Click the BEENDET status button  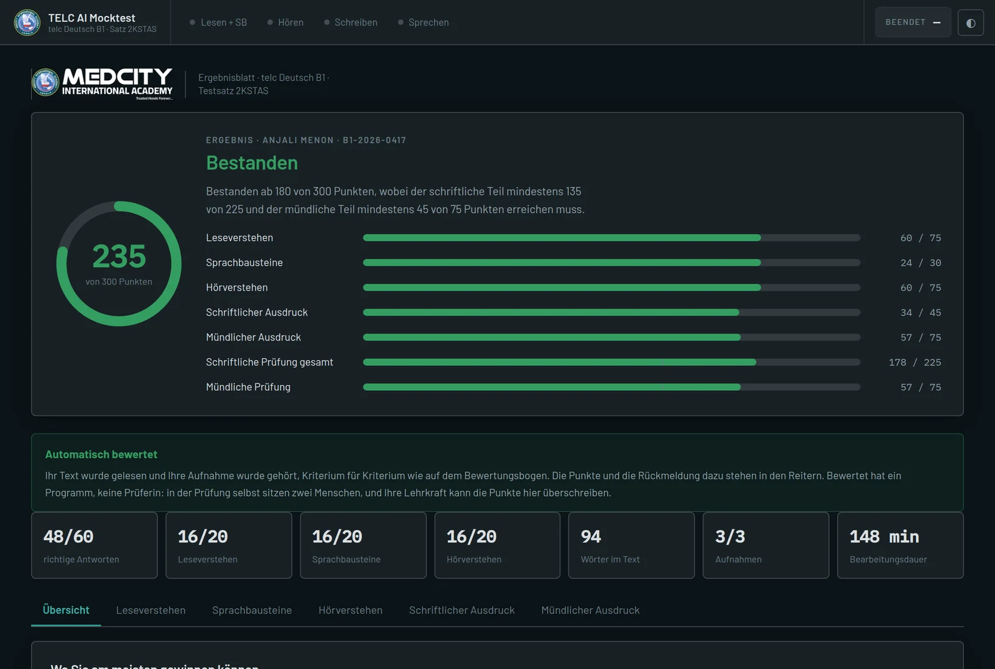click(x=913, y=22)
